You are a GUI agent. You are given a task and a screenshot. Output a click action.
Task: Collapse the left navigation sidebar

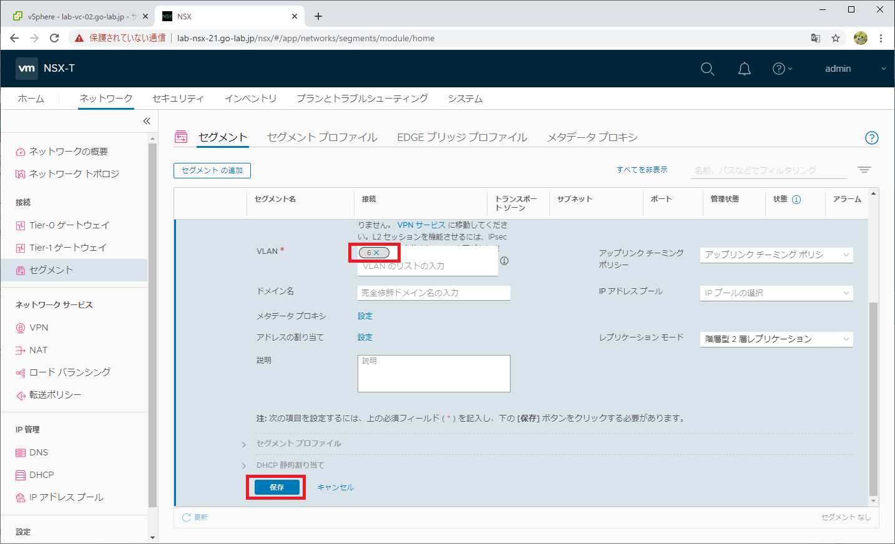pos(147,121)
